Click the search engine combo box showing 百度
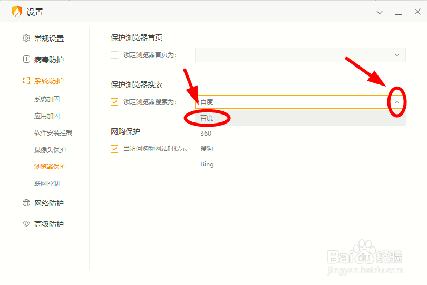The image size is (427, 285). point(300,102)
